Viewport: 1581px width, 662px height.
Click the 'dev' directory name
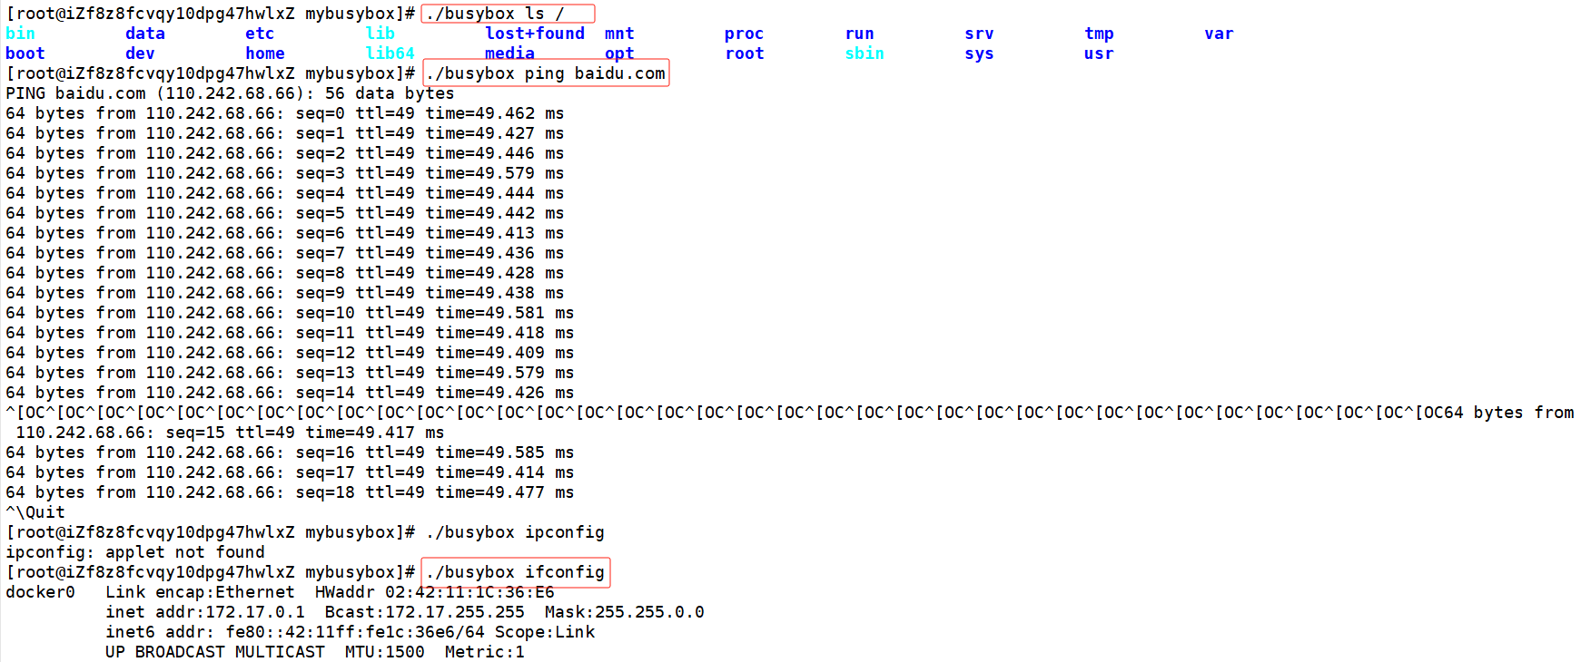140,54
